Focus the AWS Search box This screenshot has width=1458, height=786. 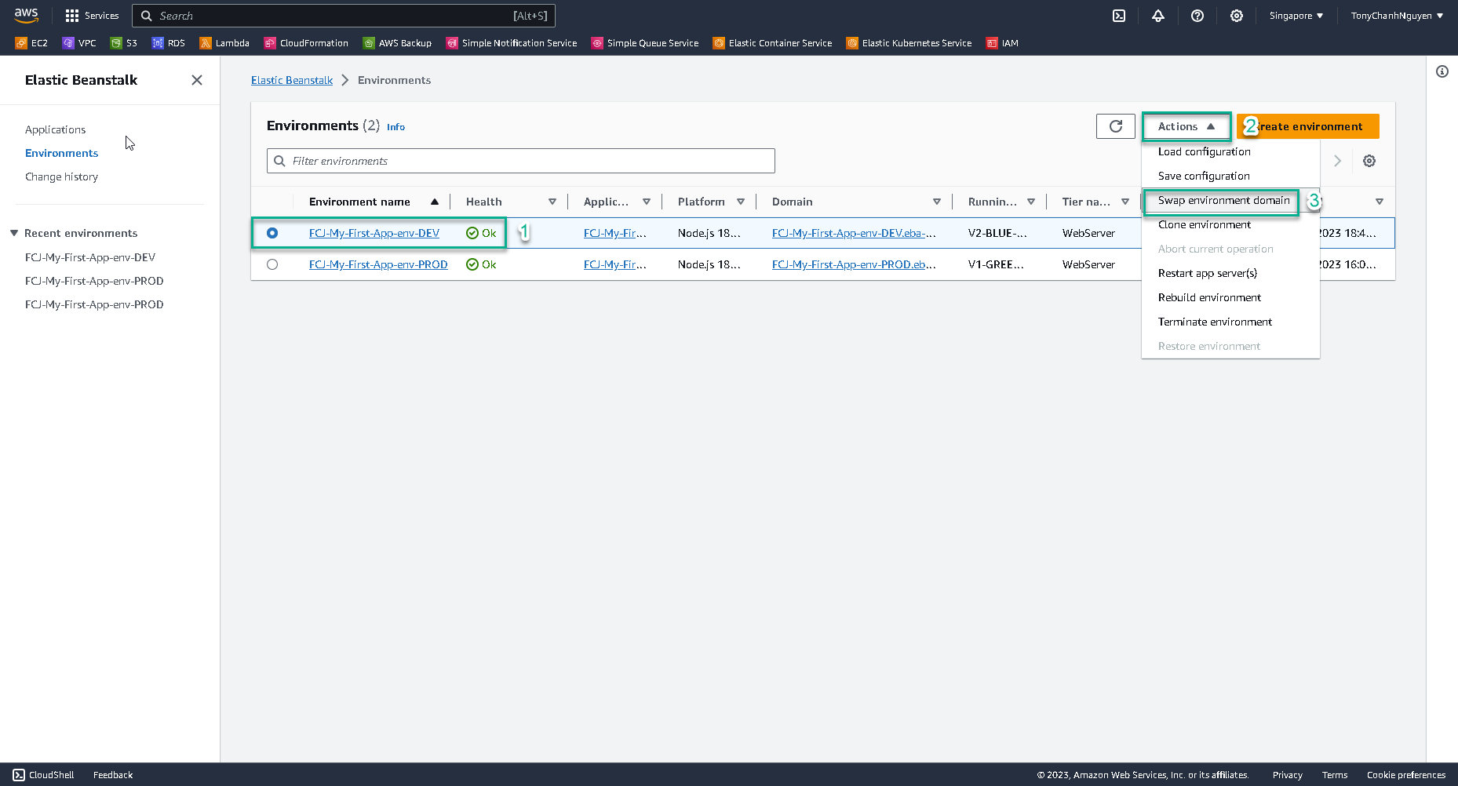coord(344,16)
